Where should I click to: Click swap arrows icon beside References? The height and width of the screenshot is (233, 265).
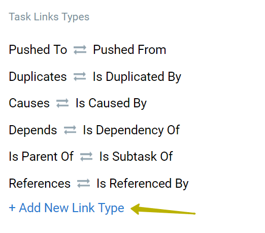click(x=83, y=184)
